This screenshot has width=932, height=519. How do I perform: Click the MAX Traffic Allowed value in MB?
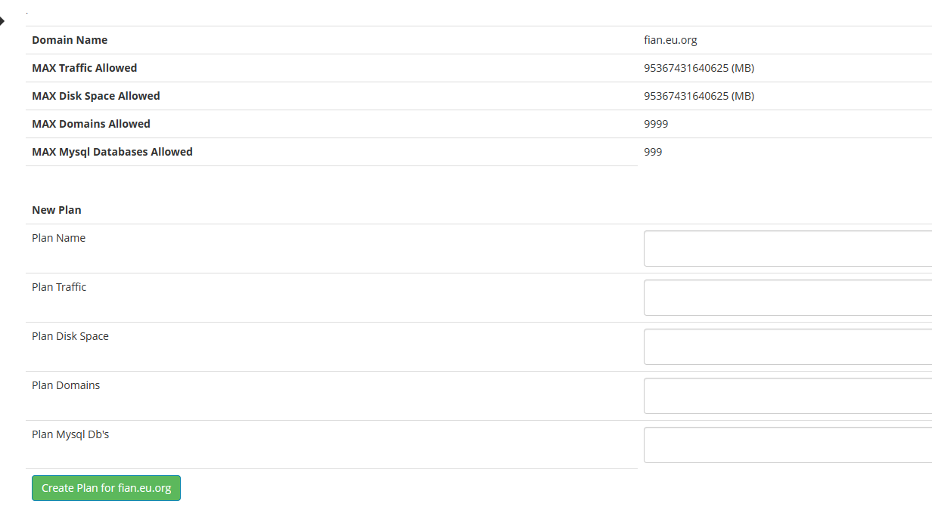698,68
